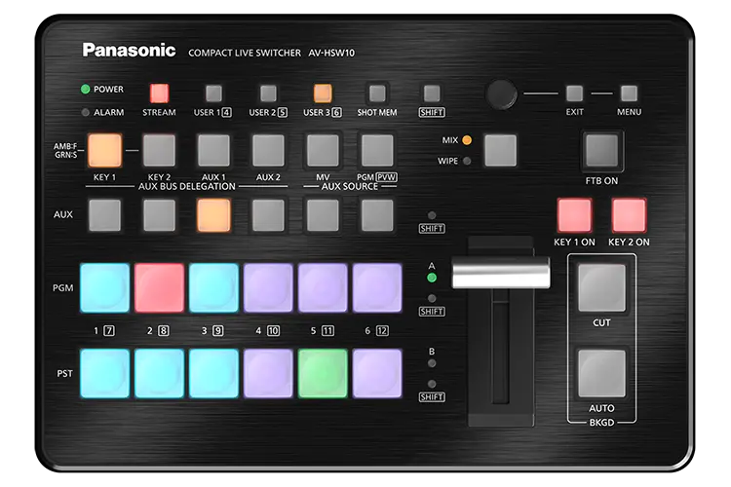Click the ALARM indicator LED
Screen dimensions: 731x487
pyautogui.click(x=86, y=112)
